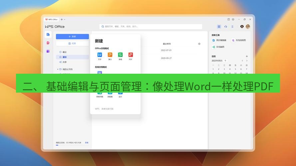Click the round skin icon in title bar
Screen dimensions: 296x166
coord(233,19)
